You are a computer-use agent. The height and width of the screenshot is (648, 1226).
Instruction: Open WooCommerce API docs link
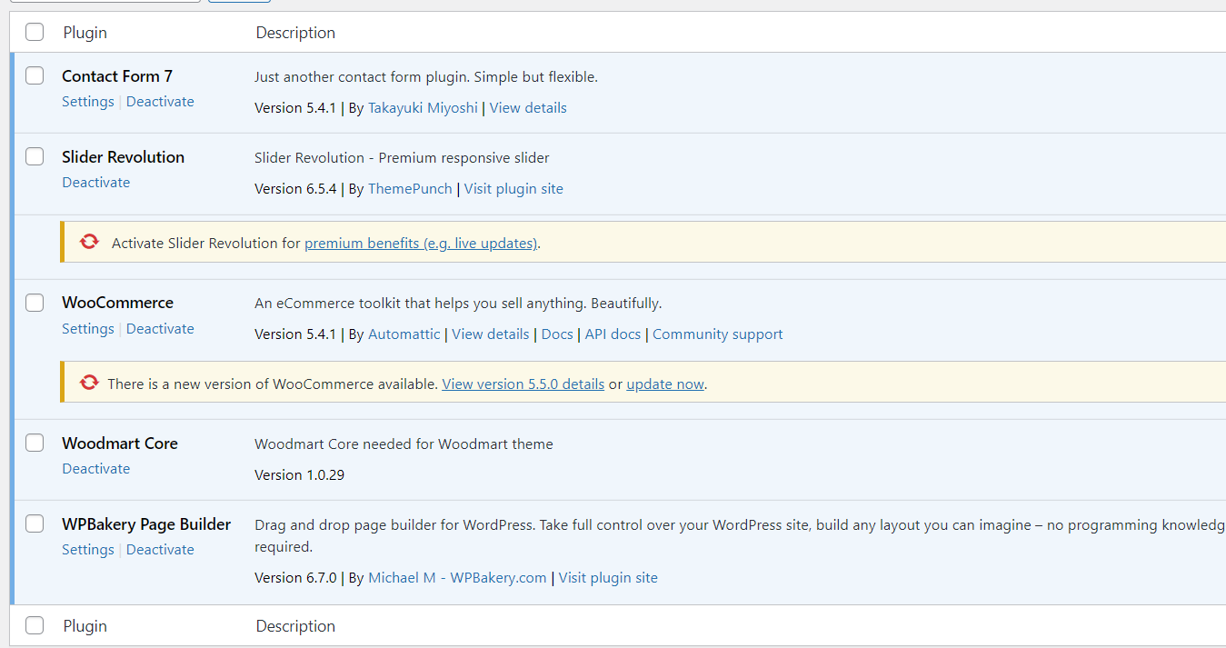tap(613, 334)
